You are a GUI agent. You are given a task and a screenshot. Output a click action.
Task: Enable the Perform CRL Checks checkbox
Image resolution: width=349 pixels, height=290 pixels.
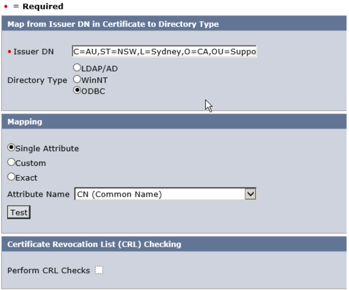click(99, 270)
